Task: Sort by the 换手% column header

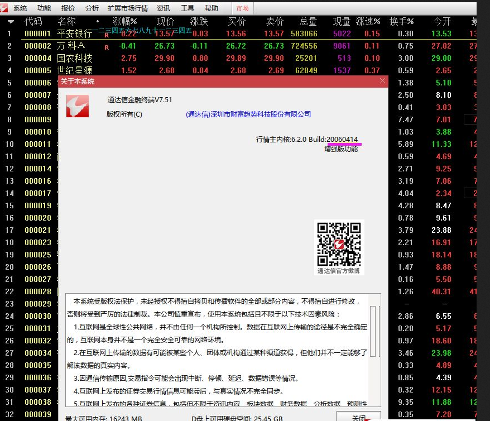Action: [x=402, y=21]
